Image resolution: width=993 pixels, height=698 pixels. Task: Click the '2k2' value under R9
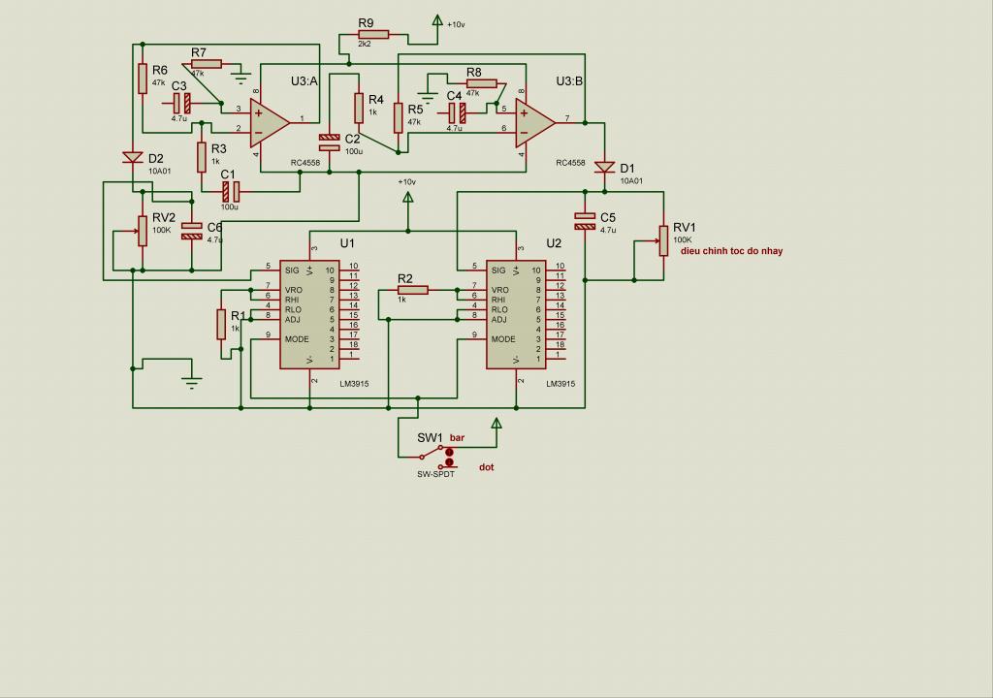[x=365, y=45]
